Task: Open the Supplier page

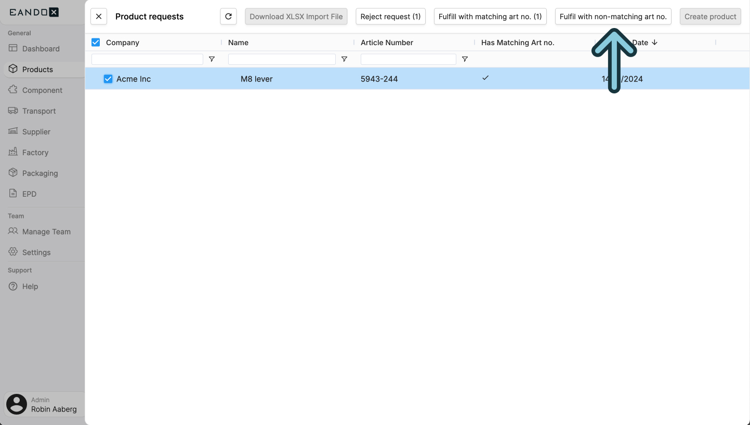Action: (36, 131)
